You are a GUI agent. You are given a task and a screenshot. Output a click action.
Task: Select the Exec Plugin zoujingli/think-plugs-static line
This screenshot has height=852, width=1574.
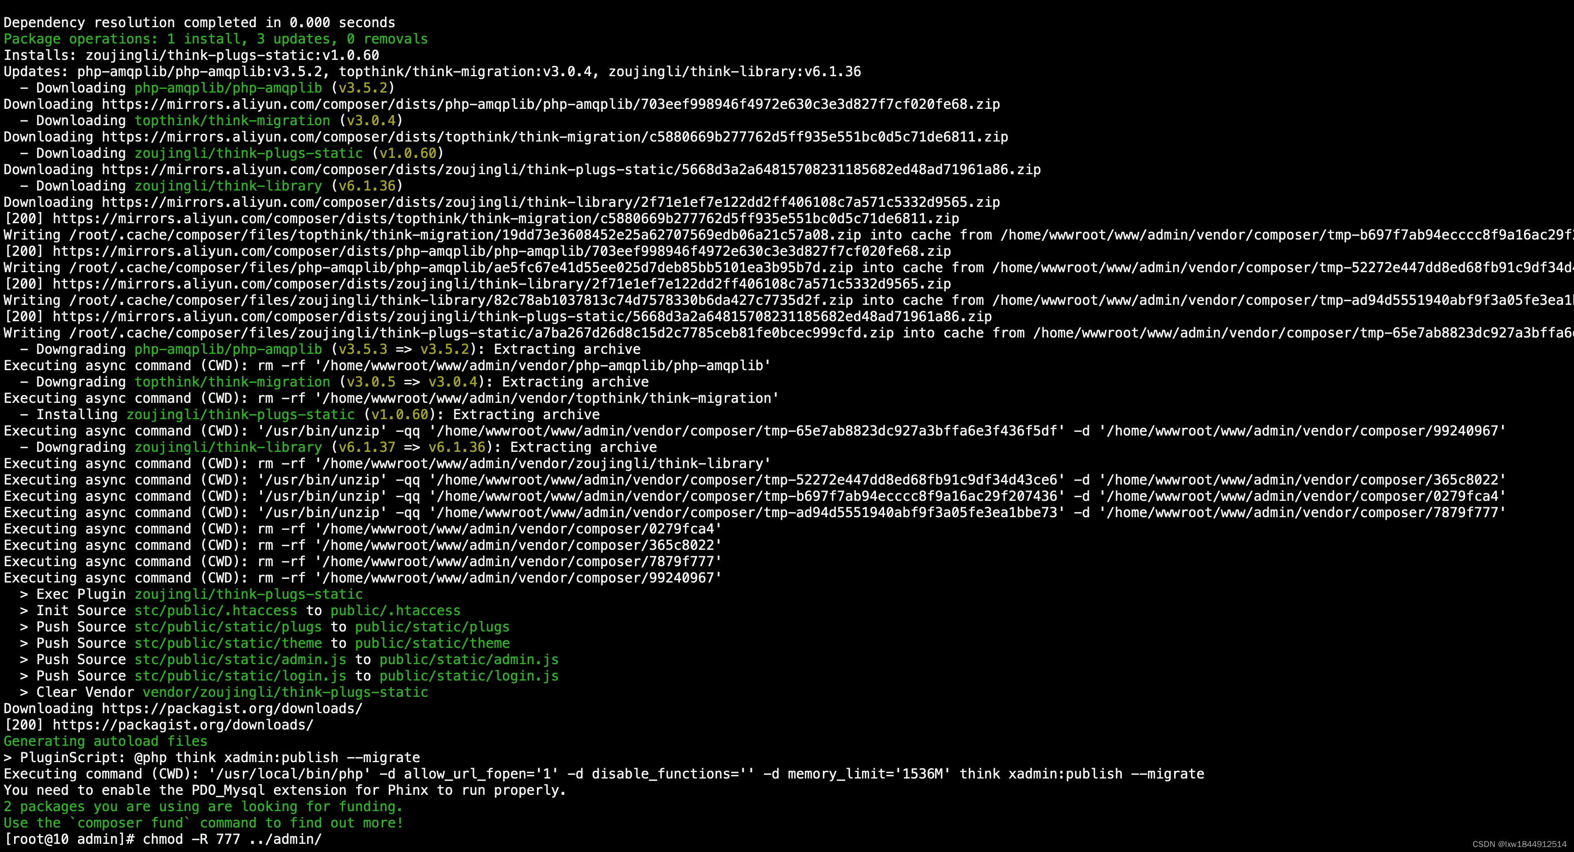click(189, 594)
